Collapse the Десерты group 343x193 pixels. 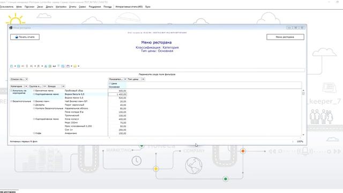click(x=34, y=105)
